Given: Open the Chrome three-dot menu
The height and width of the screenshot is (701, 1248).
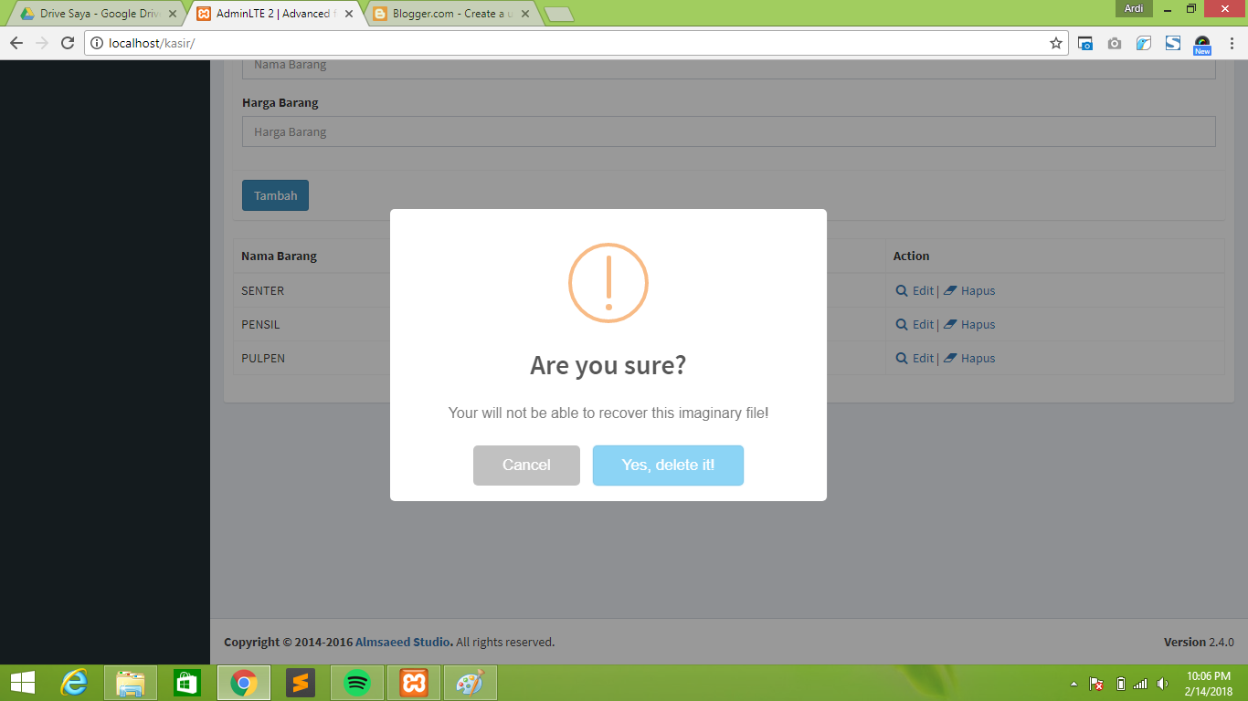Looking at the screenshot, I should pos(1231,43).
